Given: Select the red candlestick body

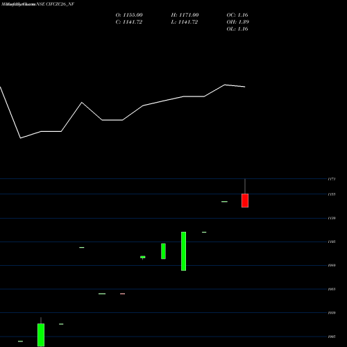Looking at the screenshot, I should (245, 201).
